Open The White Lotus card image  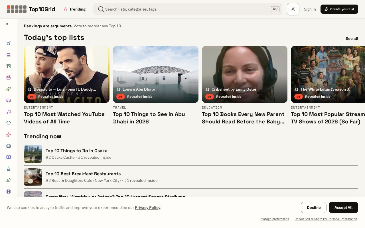(x=328, y=74)
